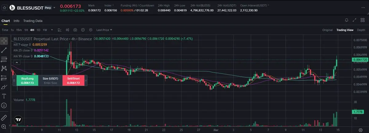Set interval to 1W
Image resolution: width=369 pixels, height=133 pixels.
[x=45, y=30]
